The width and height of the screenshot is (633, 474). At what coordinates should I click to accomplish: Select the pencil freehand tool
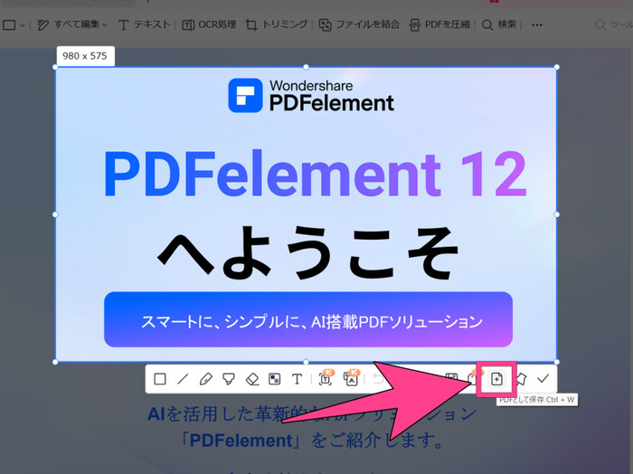pyautogui.click(x=206, y=379)
